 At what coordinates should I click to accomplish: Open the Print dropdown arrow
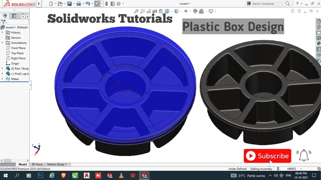83,4
